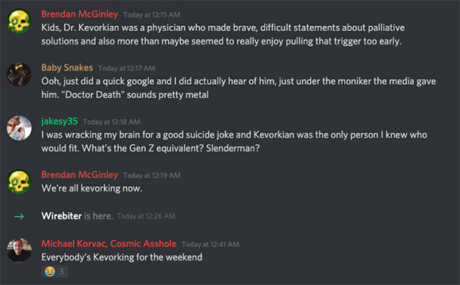Click the Brendan McGinley username at 12:15 AM
The image size is (460, 285).
click(79, 14)
